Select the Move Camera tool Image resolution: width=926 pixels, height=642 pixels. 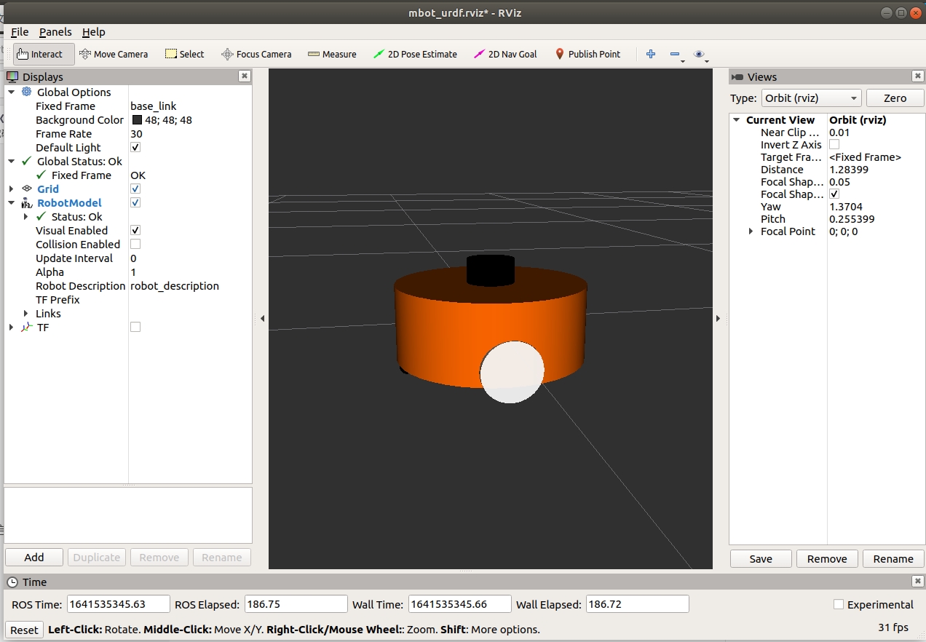tap(113, 54)
